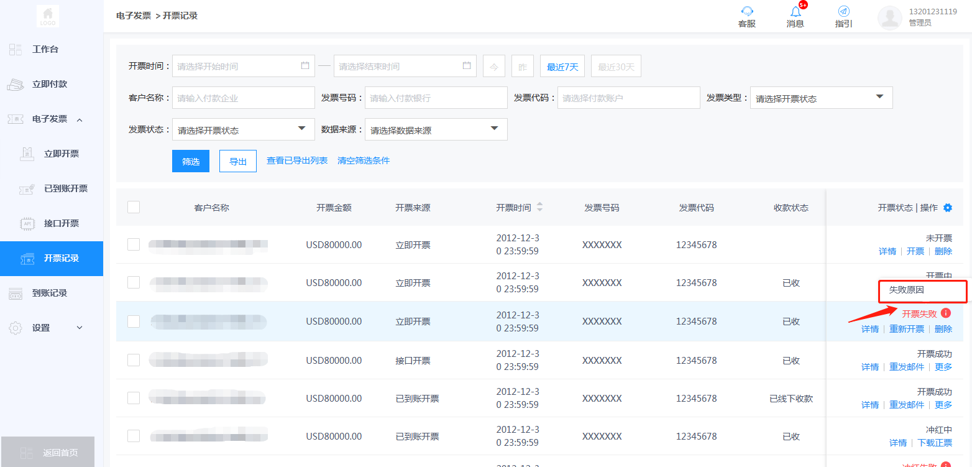Screen dimensions: 972x467
Task: Open the 发票类型 dropdown
Action: tap(822, 98)
